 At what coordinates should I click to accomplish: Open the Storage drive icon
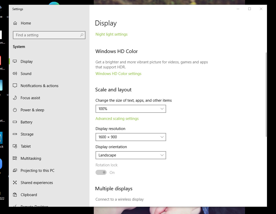coord(15,134)
